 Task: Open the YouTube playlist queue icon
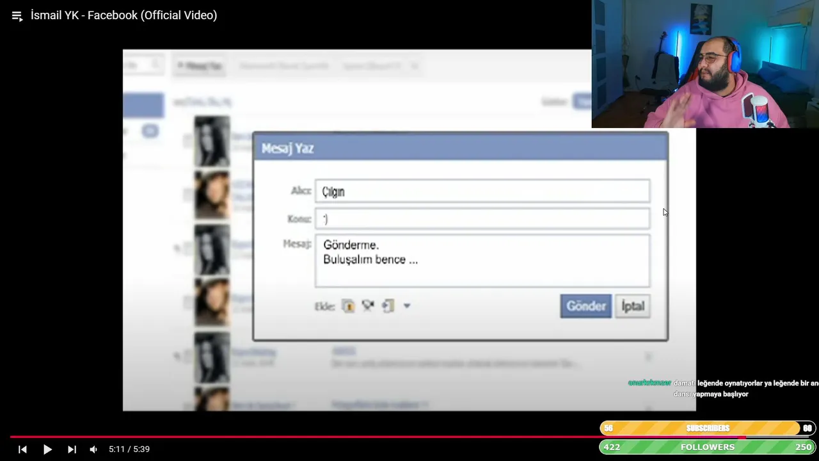pyautogui.click(x=17, y=16)
